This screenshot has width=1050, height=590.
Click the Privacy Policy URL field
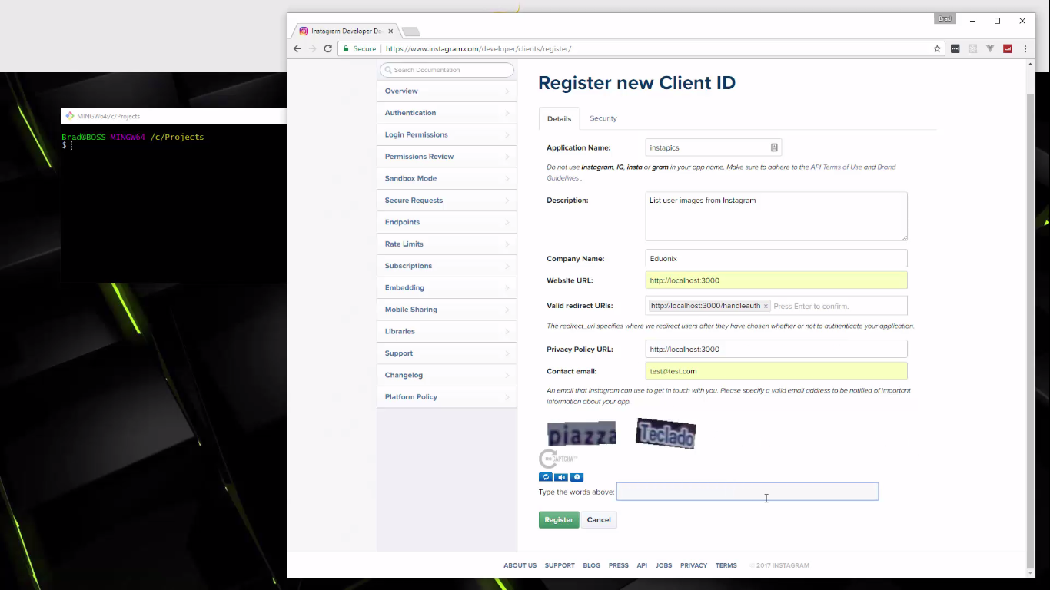tap(776, 349)
